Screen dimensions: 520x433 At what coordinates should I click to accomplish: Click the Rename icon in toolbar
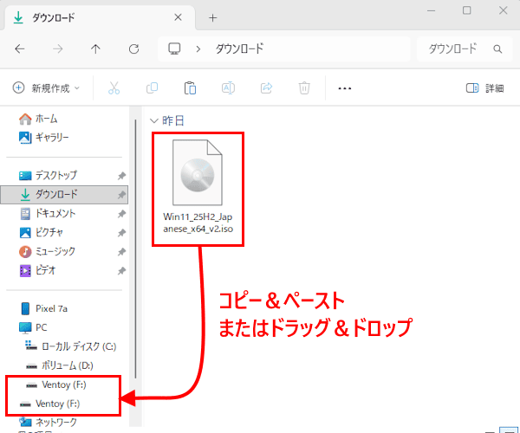point(228,88)
